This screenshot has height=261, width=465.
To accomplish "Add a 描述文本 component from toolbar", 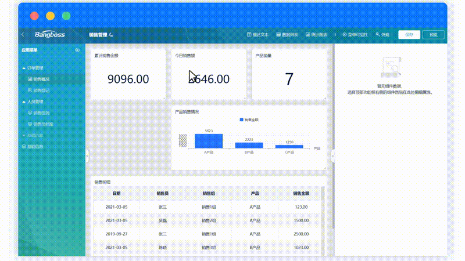I will [x=258, y=35].
